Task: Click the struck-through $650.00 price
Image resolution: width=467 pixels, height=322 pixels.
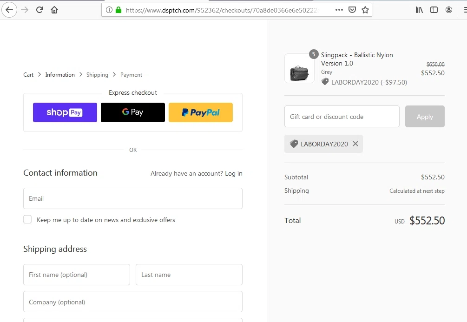Action: pos(435,64)
